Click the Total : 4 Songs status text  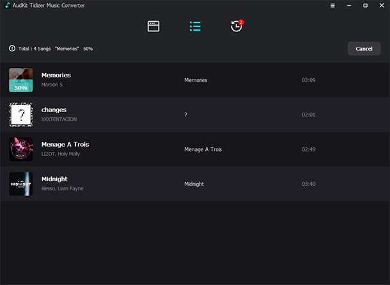click(x=35, y=49)
